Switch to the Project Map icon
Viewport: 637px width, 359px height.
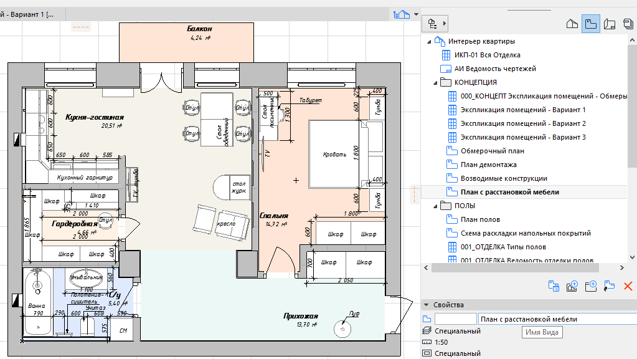tap(572, 24)
